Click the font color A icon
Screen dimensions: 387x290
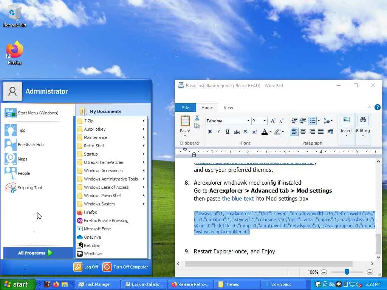pyautogui.click(x=265, y=132)
